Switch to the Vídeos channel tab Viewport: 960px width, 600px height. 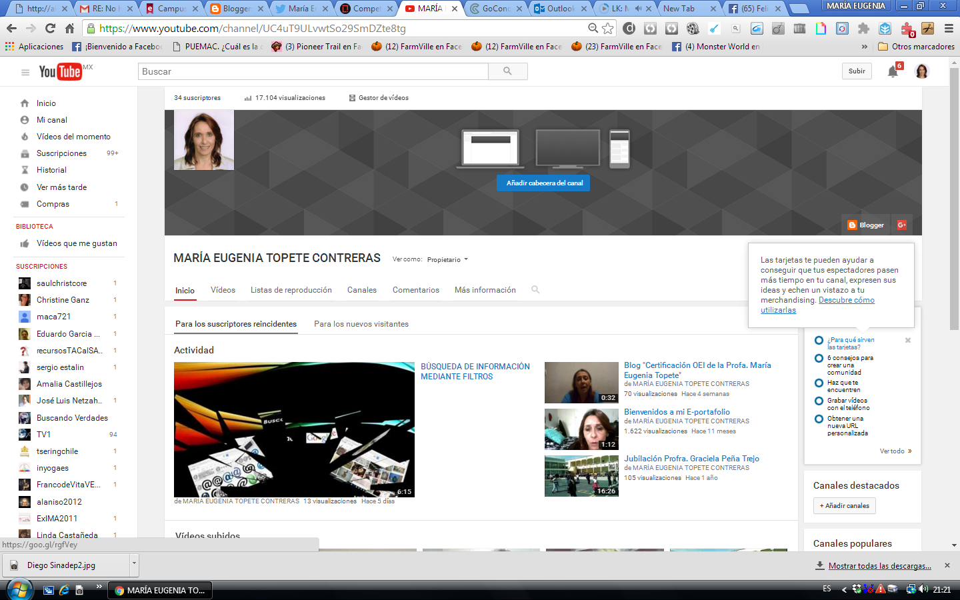coord(223,290)
